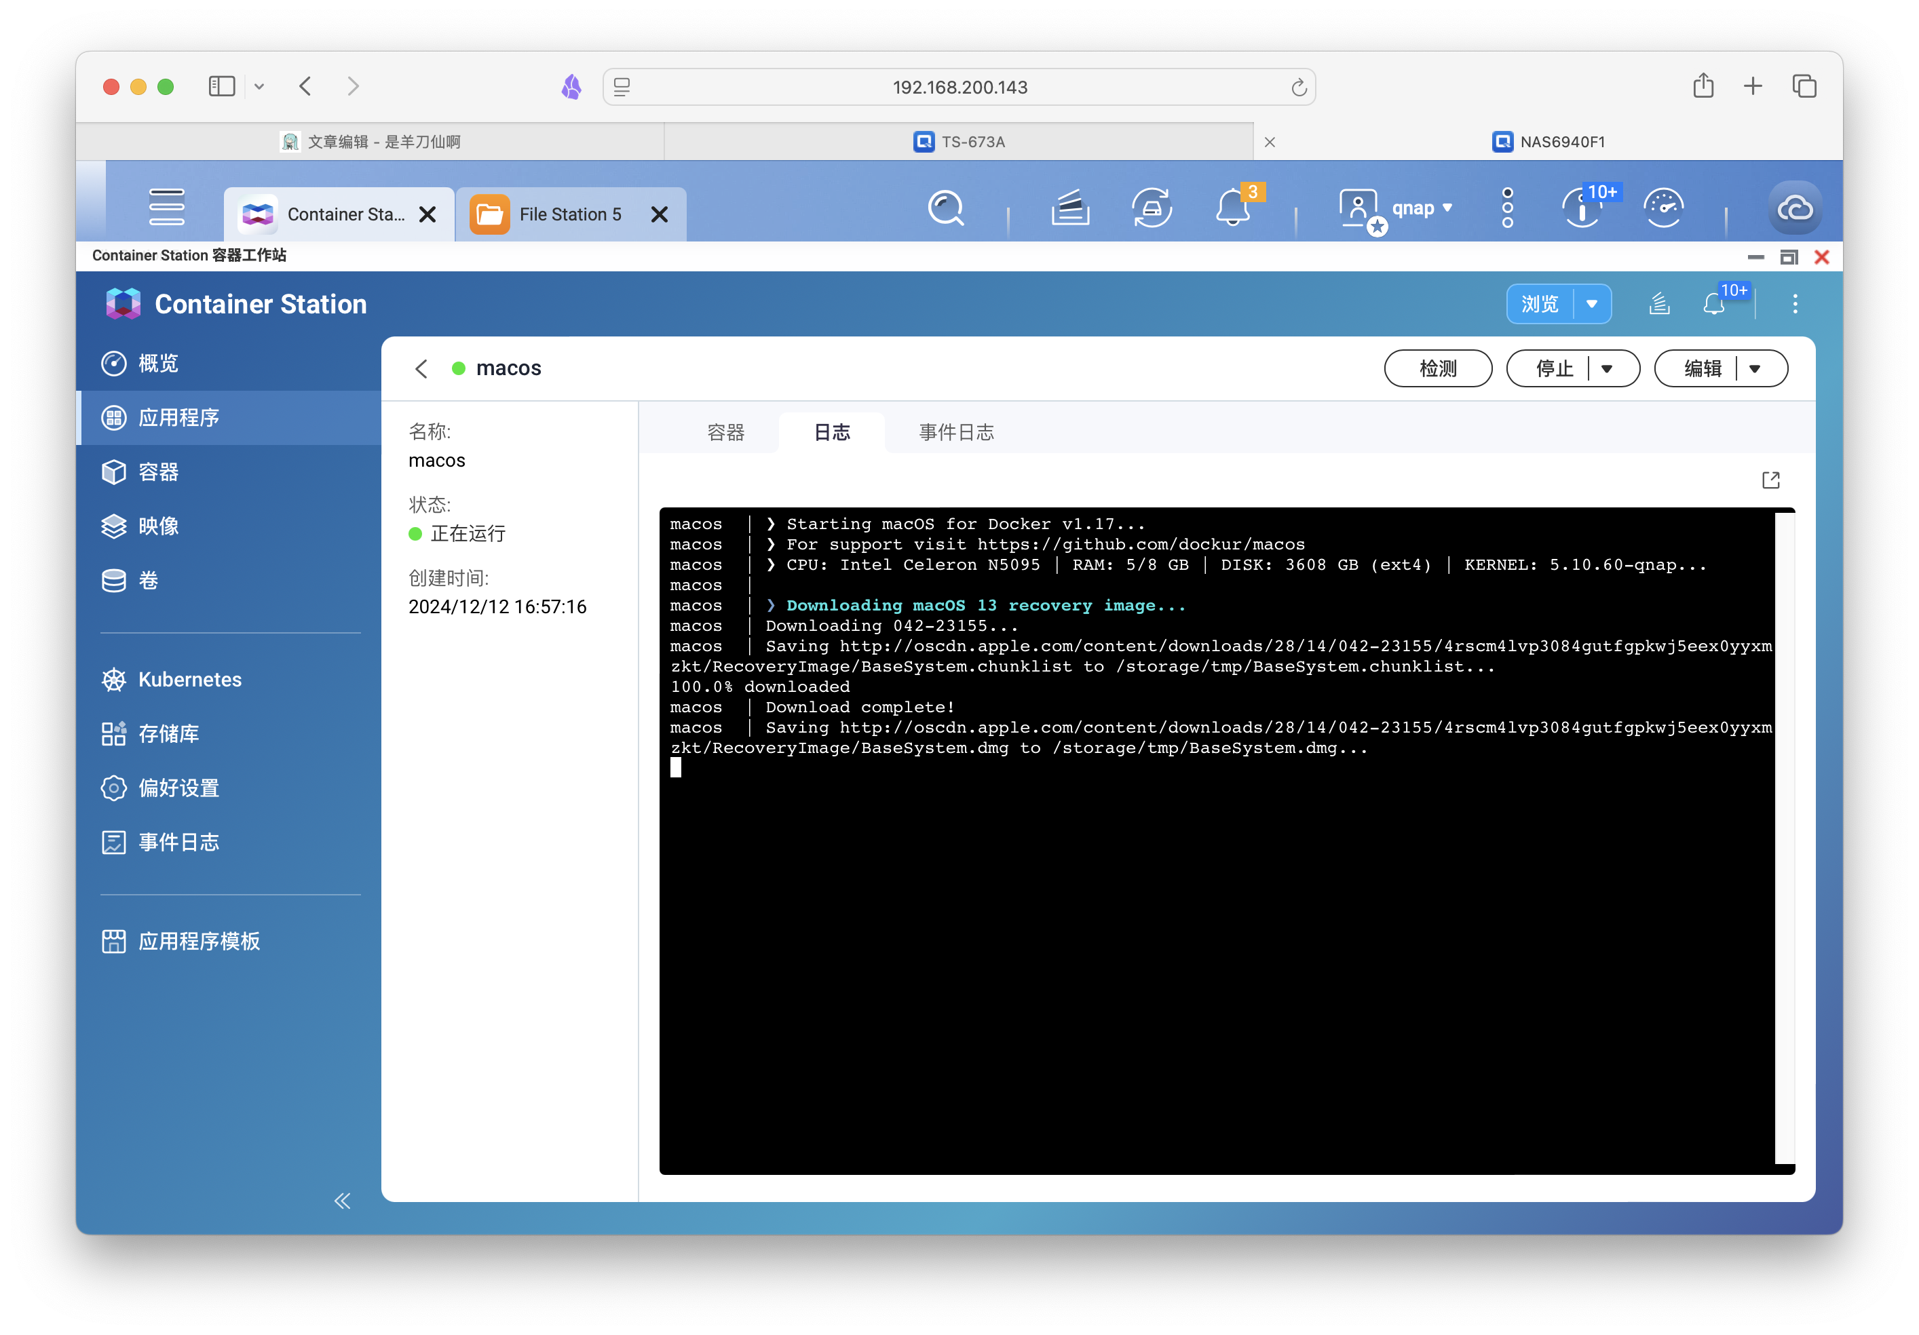This screenshot has height=1335, width=1919.
Task: Open 应用程序模板 in the sidebar
Action: (x=228, y=941)
